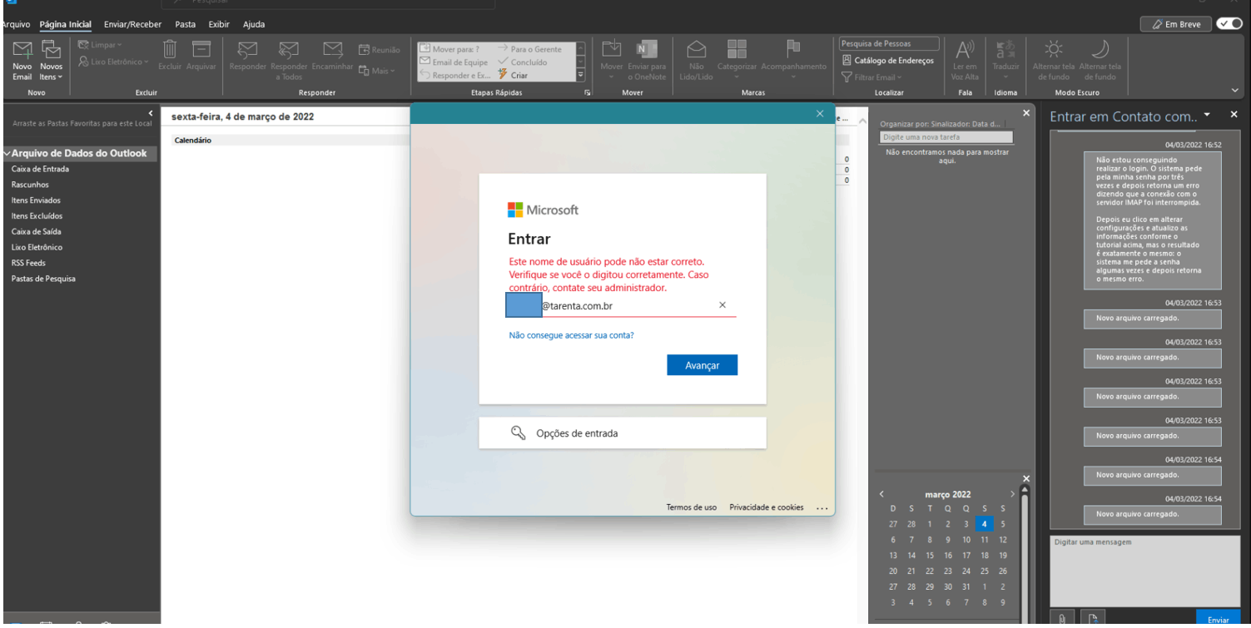The height and width of the screenshot is (628, 1251).
Task: Clear the email field with the X
Action: coord(722,305)
